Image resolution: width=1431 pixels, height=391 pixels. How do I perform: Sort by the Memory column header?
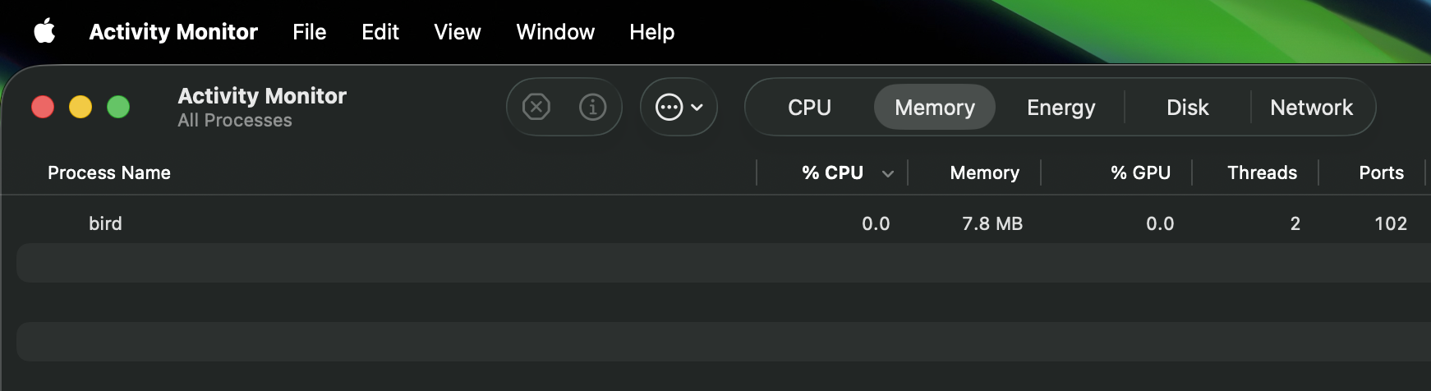pyautogui.click(x=984, y=173)
